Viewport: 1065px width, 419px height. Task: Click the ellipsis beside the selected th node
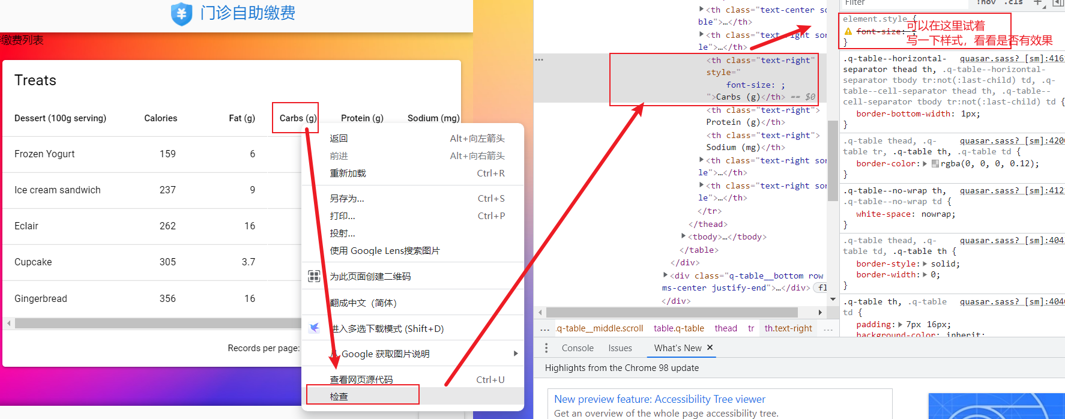pos(539,60)
